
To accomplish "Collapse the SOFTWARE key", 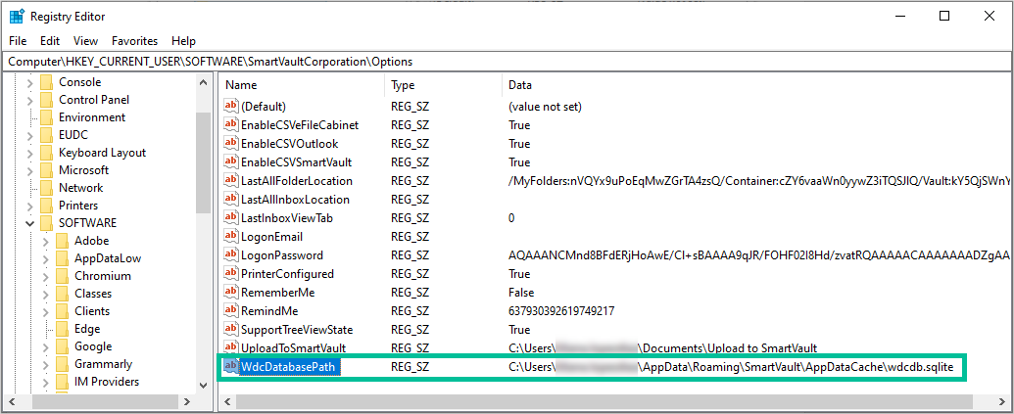I will click(29, 223).
